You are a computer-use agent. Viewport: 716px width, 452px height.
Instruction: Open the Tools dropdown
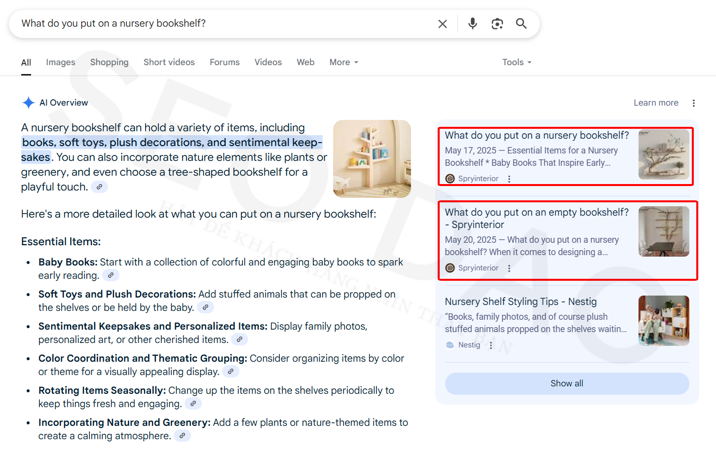[516, 62]
